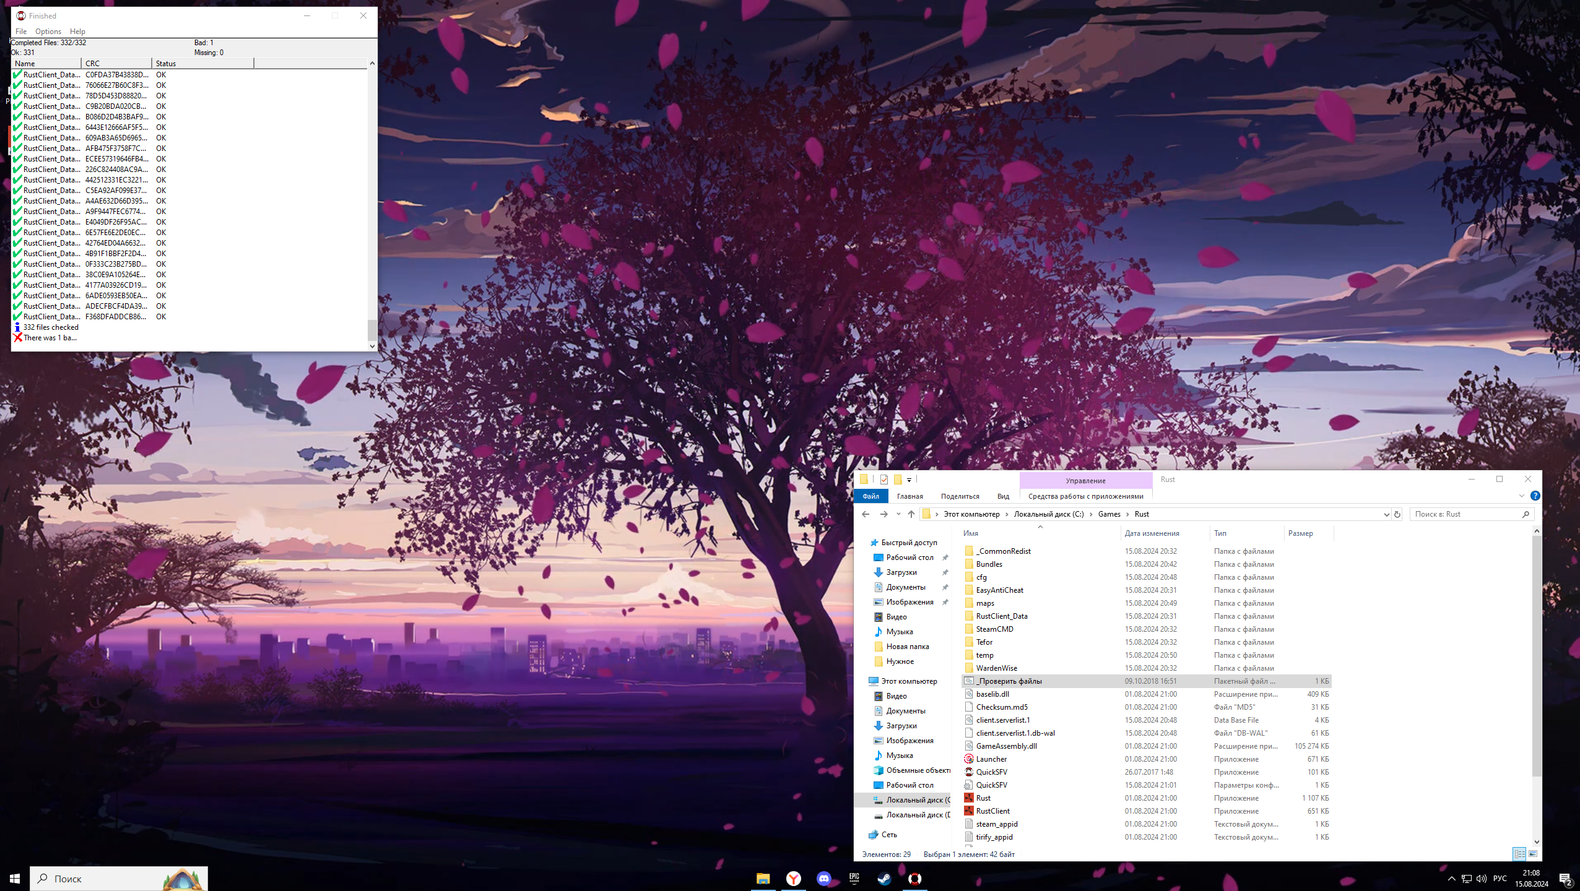Show hidden tray icons chevron

(x=1451, y=879)
